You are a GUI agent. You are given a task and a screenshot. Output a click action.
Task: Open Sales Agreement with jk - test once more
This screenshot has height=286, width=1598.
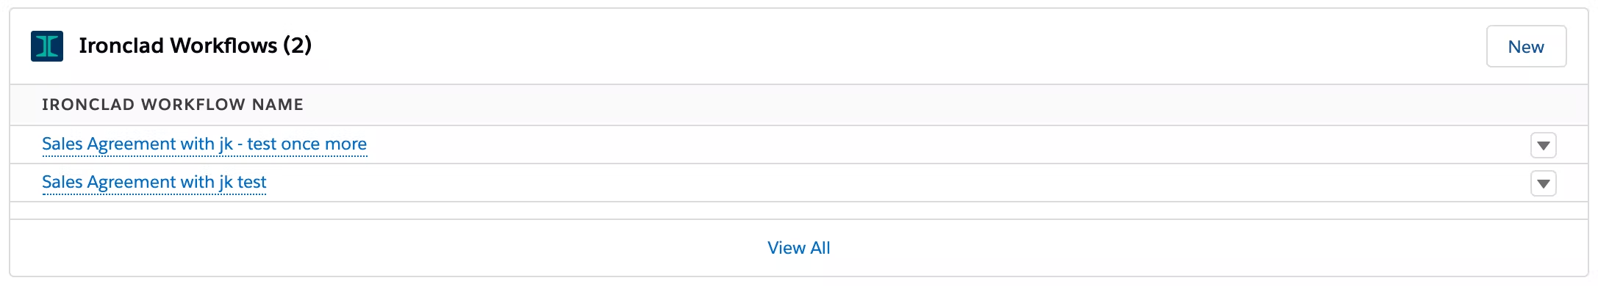coord(204,144)
